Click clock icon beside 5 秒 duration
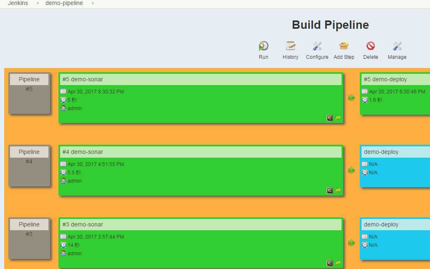Screen dimensions: 430x269 click(x=63, y=100)
